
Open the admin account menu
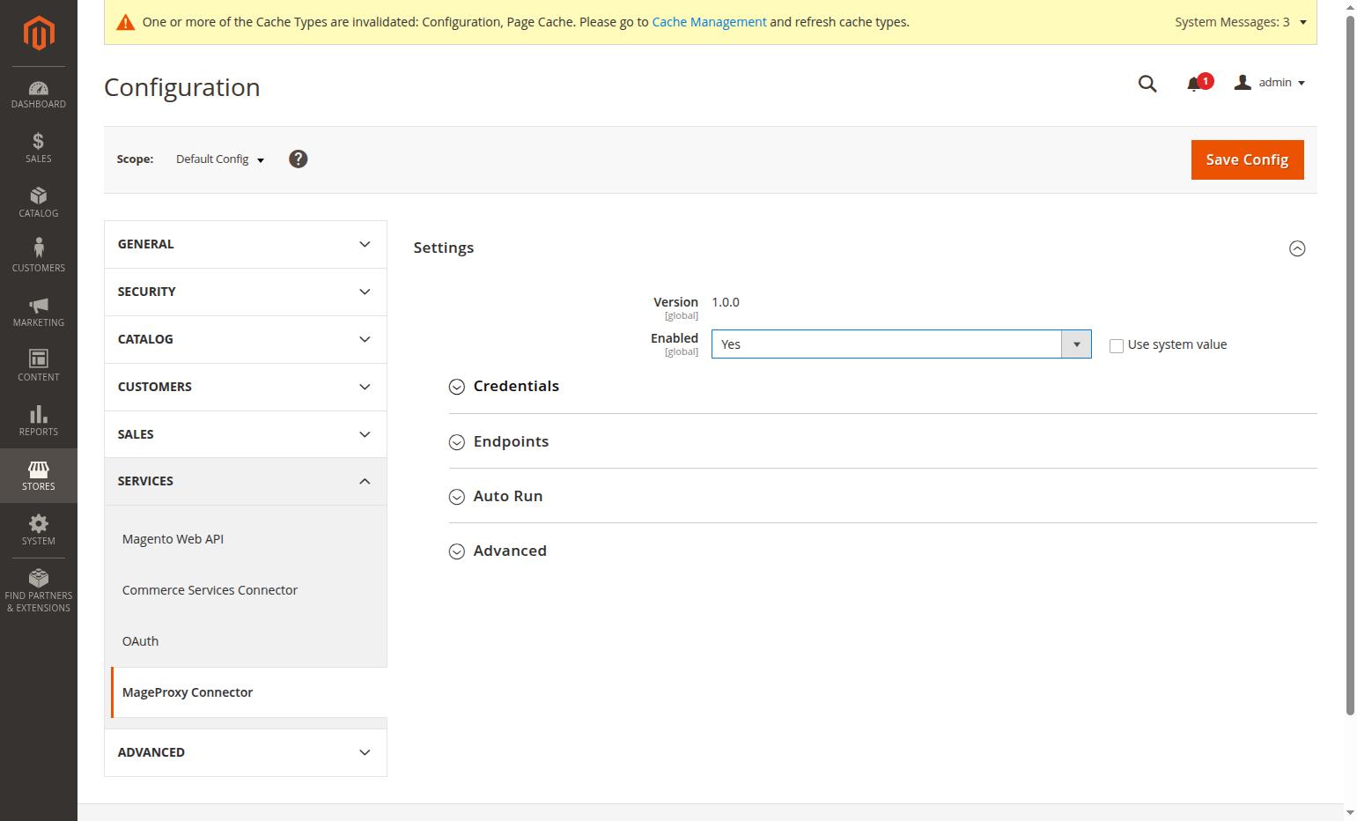[x=1270, y=83]
